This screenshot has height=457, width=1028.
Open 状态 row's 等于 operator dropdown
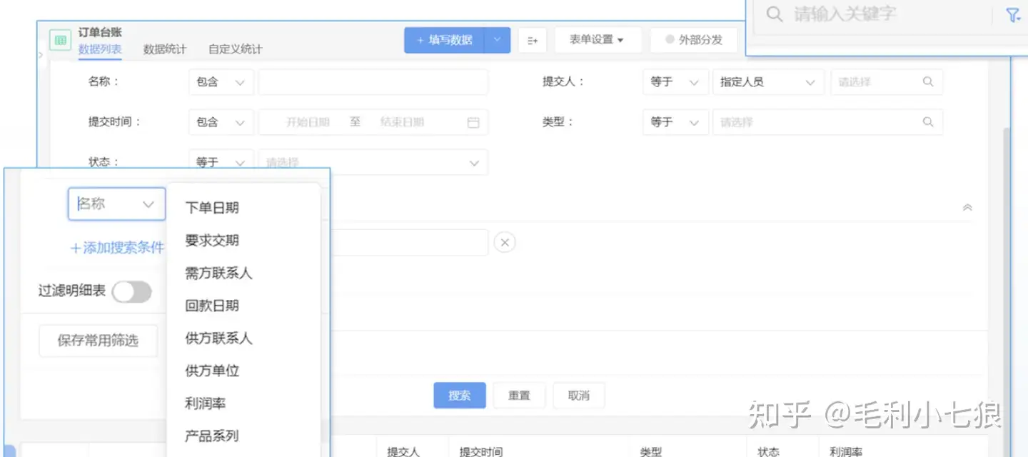pos(221,162)
